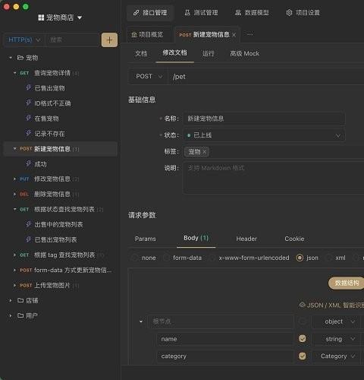
Task: Open 接口管理 link icon section
Action: click(x=136, y=13)
